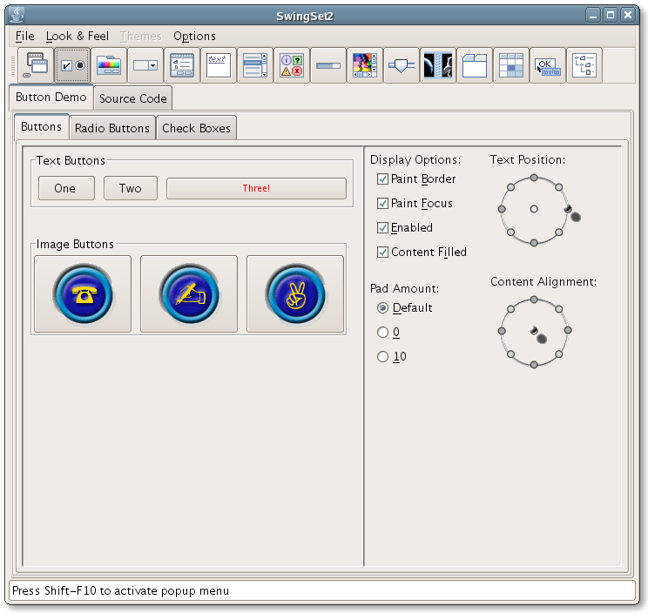
Task: Open the ComboBox demo toolbar icon
Action: point(145,65)
